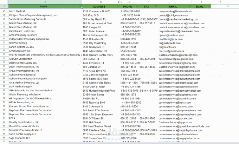The width and height of the screenshot is (239, 144).
Task: Open the filter dropdown in column J EMAIL header
Action: pos(209,6)
